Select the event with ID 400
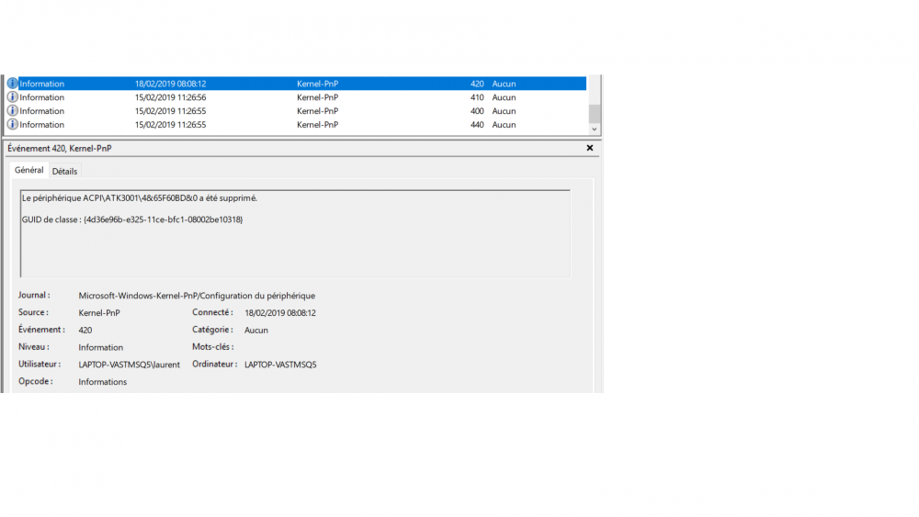The height and width of the screenshot is (517, 919). 296,111
